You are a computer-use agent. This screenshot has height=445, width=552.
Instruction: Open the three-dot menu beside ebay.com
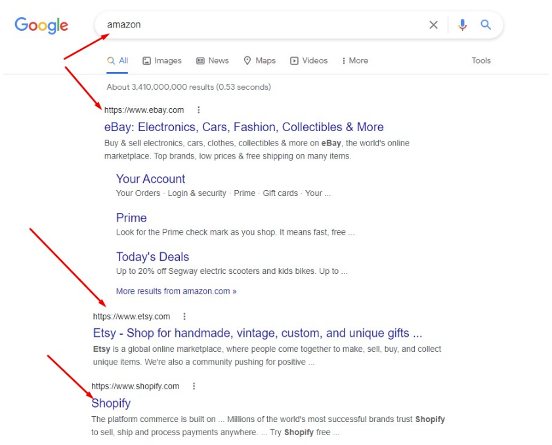pyautogui.click(x=198, y=110)
